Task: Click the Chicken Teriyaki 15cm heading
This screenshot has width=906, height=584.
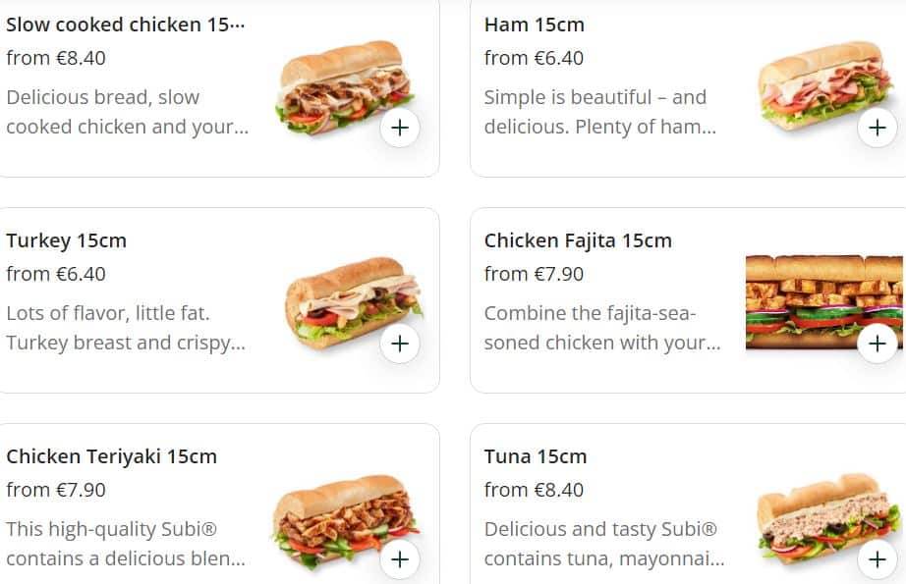Action: (x=111, y=456)
